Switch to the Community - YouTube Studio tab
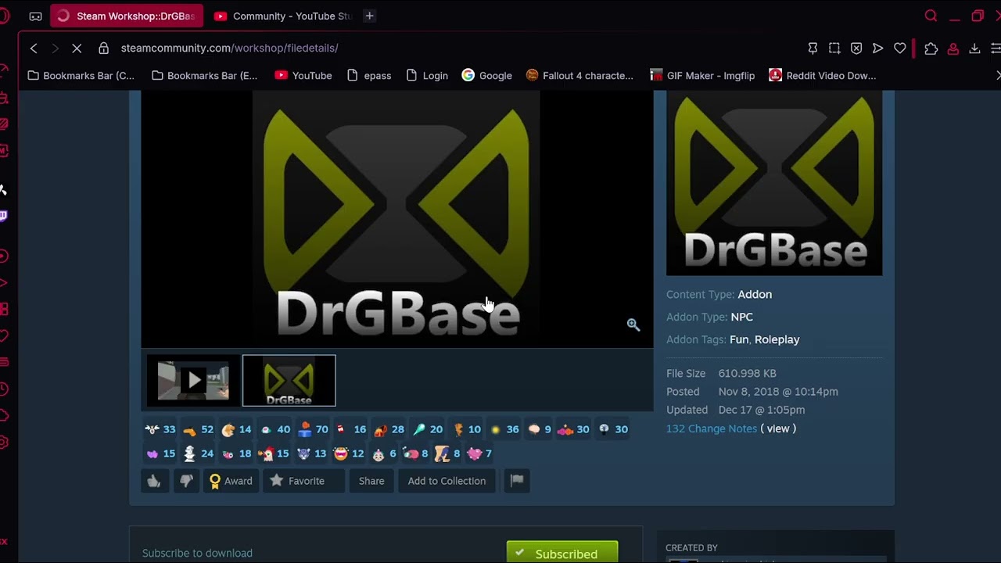 pos(283,16)
